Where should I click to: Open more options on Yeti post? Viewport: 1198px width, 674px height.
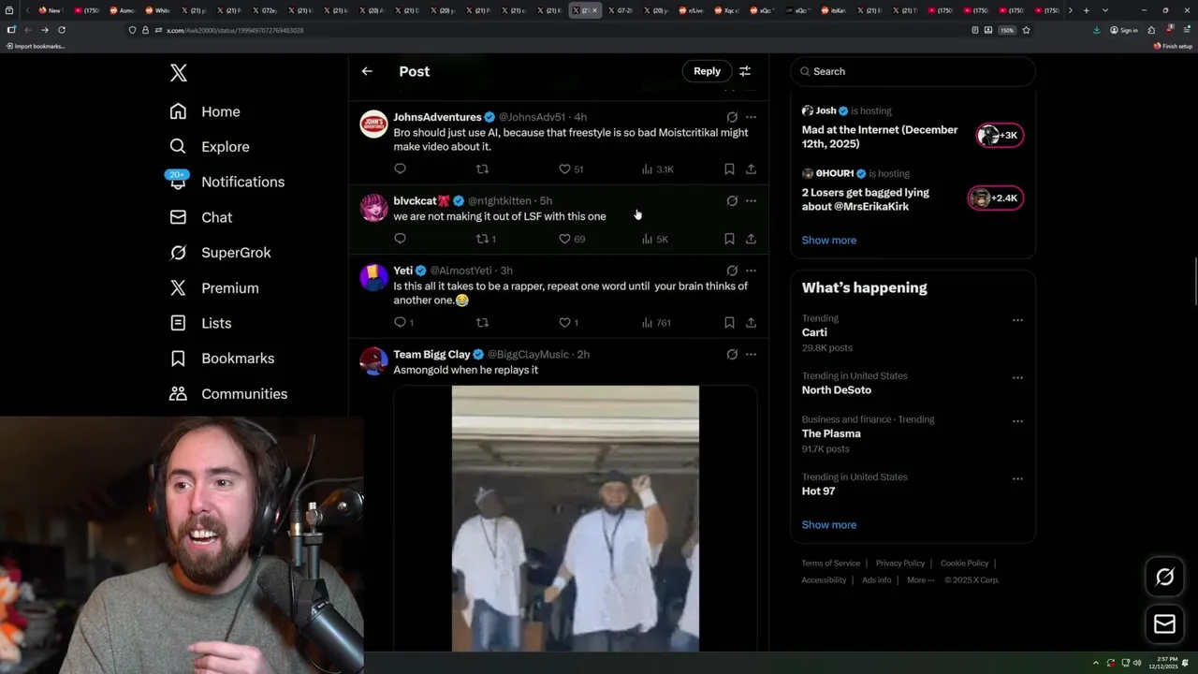(751, 271)
